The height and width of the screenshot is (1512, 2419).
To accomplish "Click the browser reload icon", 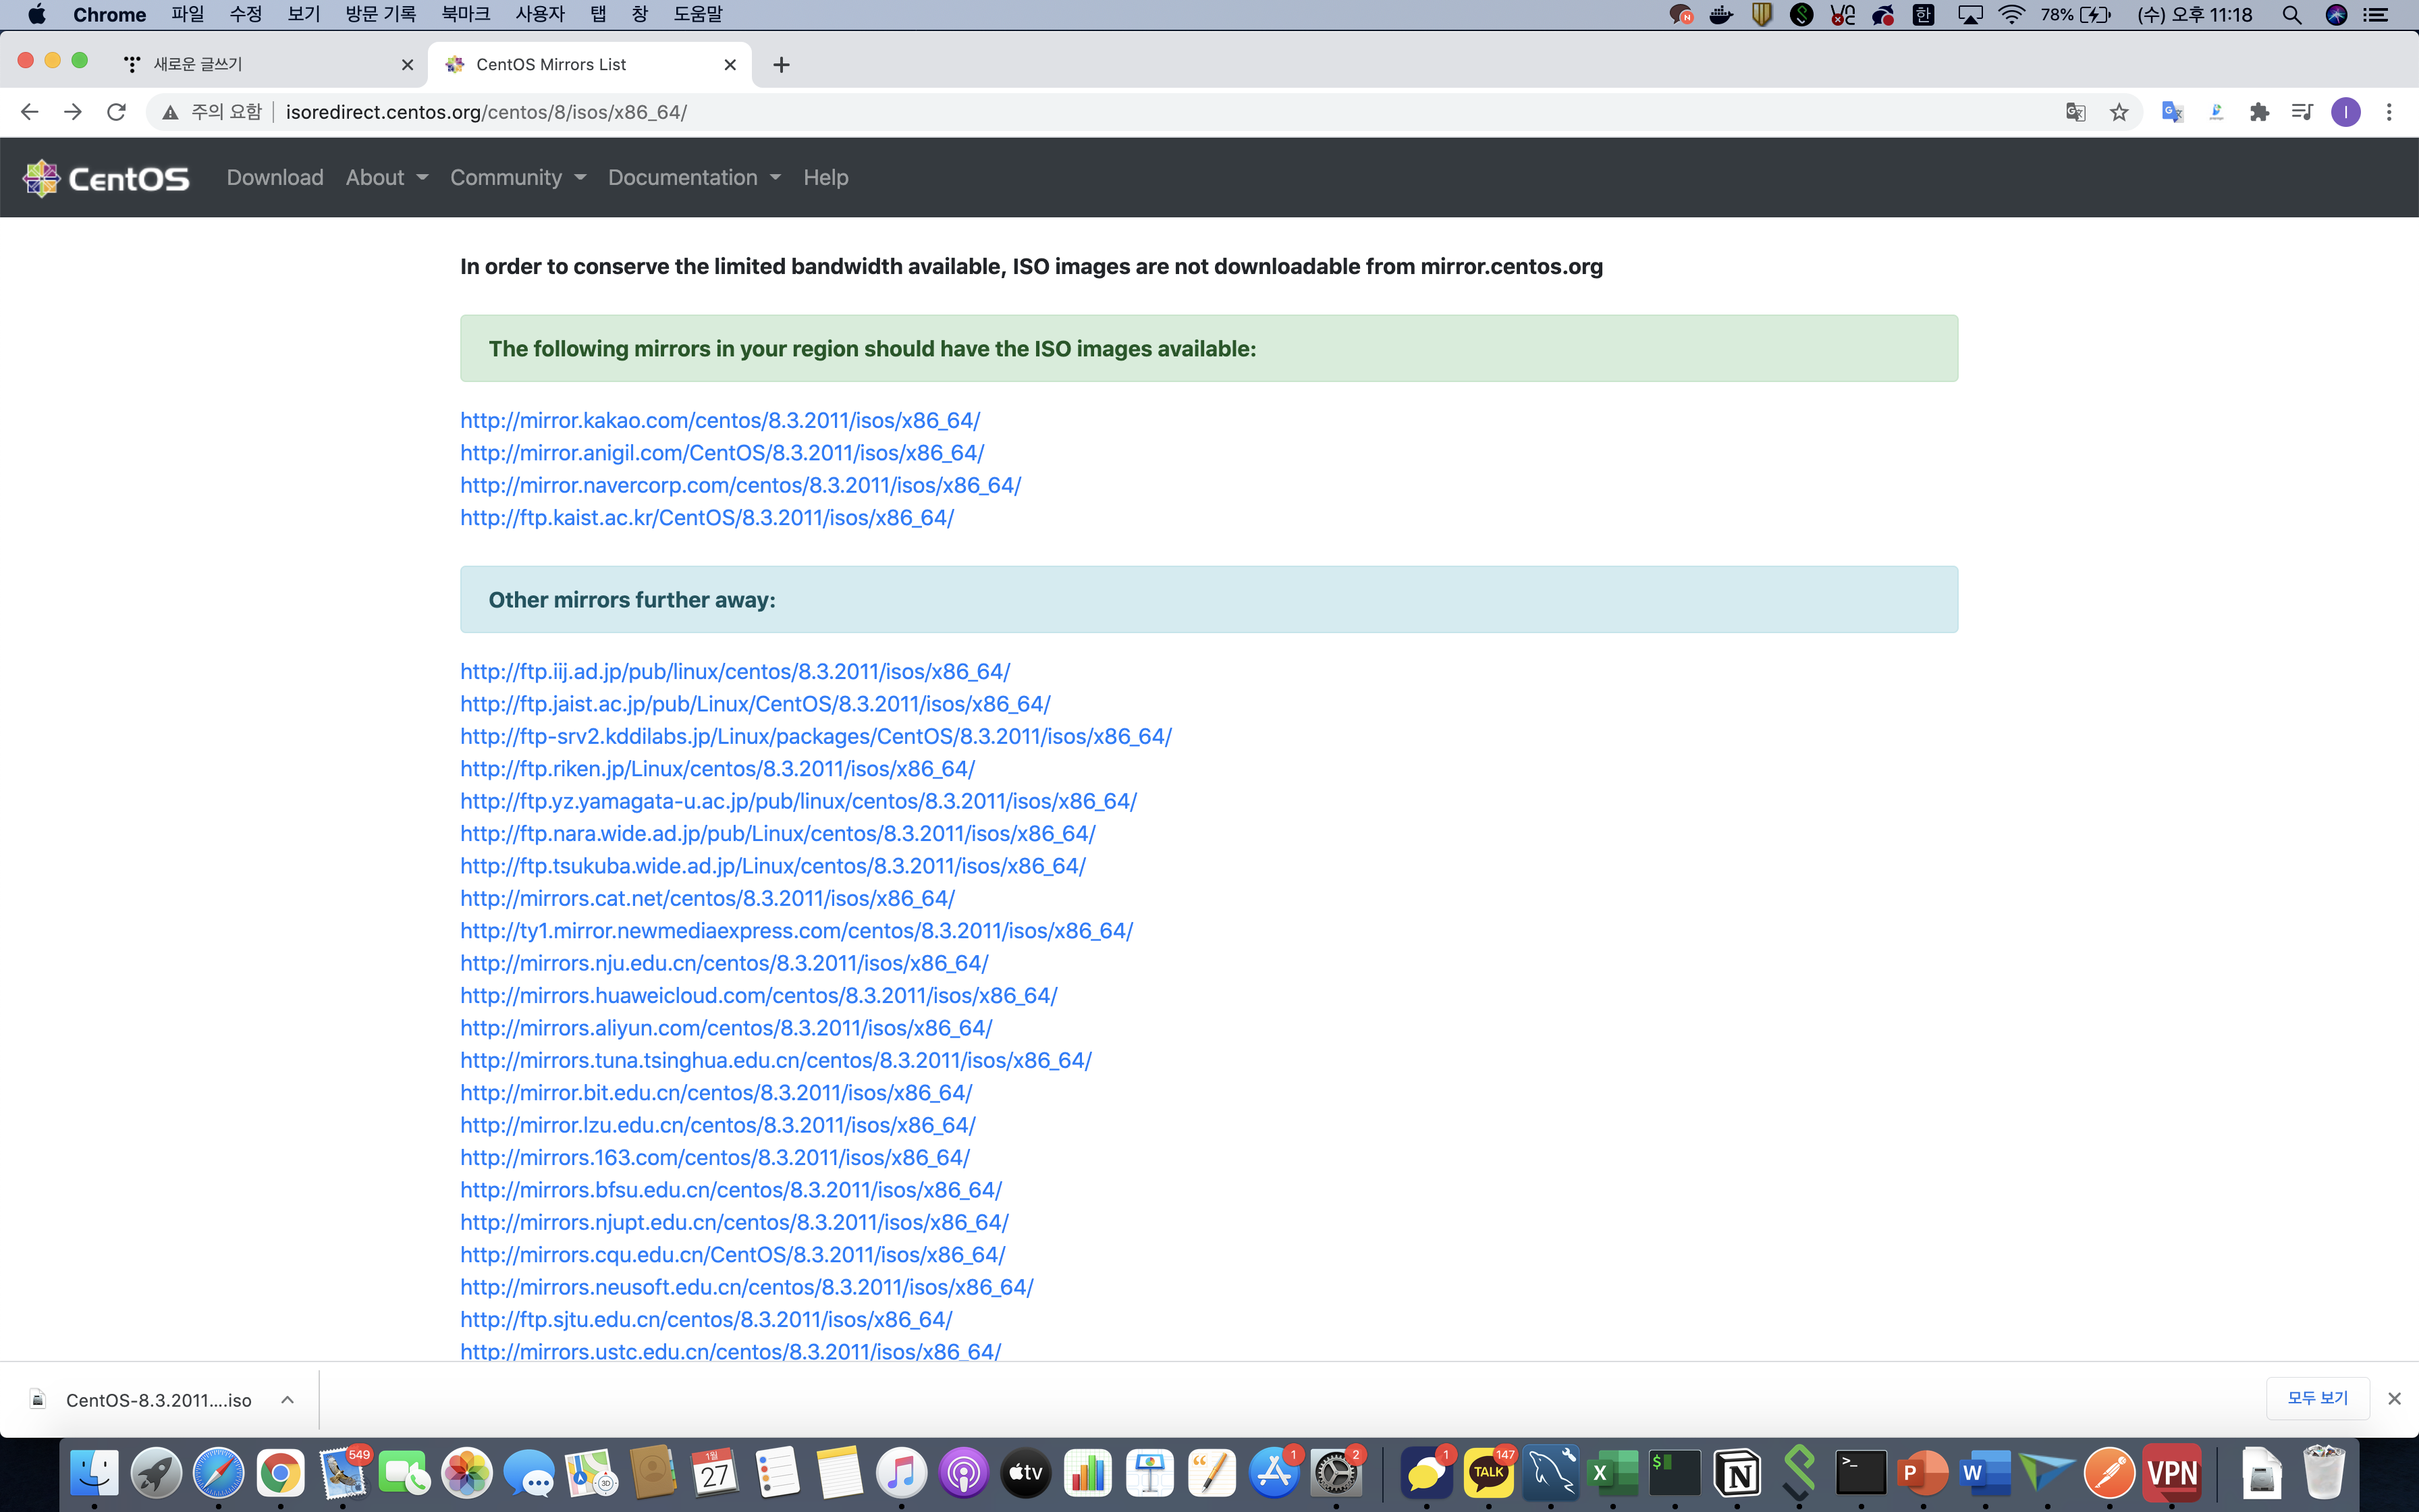I will 116,112.
